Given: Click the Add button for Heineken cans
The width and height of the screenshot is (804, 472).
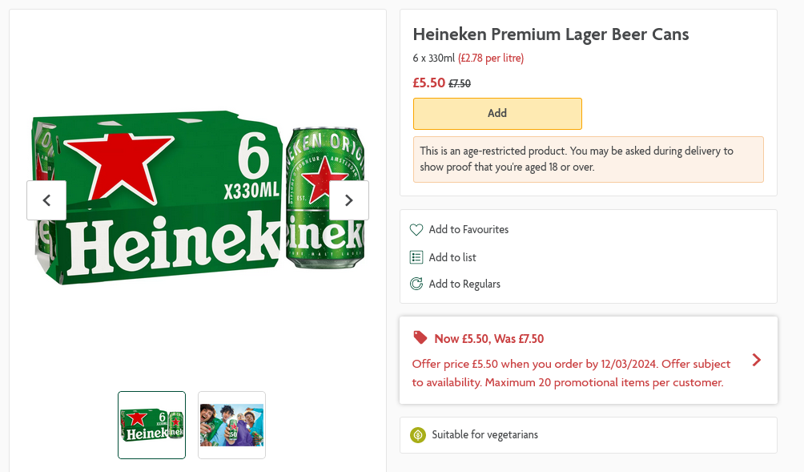Looking at the screenshot, I should click(x=497, y=113).
